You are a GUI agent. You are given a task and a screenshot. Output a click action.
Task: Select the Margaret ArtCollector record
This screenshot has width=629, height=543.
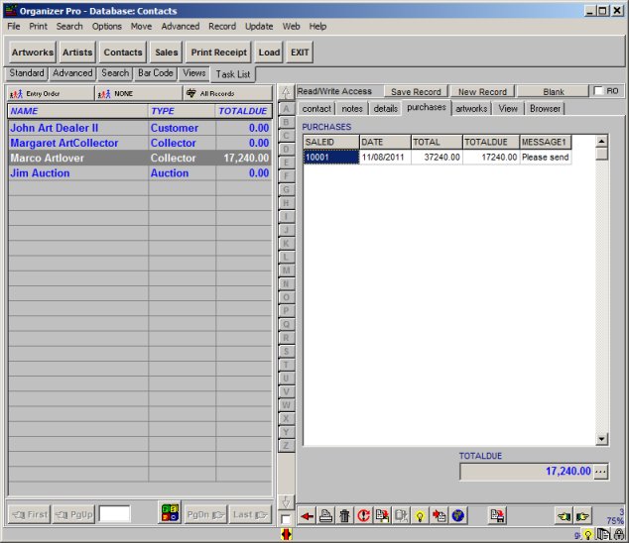140,143
